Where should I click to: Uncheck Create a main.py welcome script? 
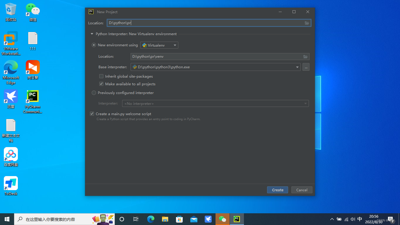[x=92, y=114]
